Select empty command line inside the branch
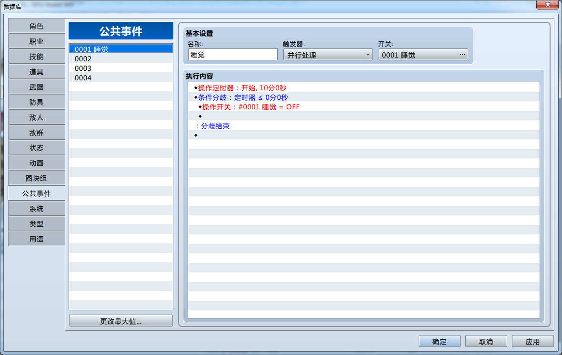This screenshot has height=355, width=562. [x=364, y=116]
